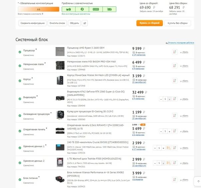Image resolution: width=201 pixels, height=188 pixels.
Task: Click the orange required components progress bar
Action: [39, 9]
